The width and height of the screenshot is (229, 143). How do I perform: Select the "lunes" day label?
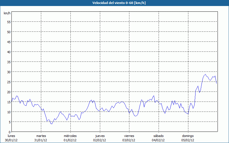click(x=11, y=136)
